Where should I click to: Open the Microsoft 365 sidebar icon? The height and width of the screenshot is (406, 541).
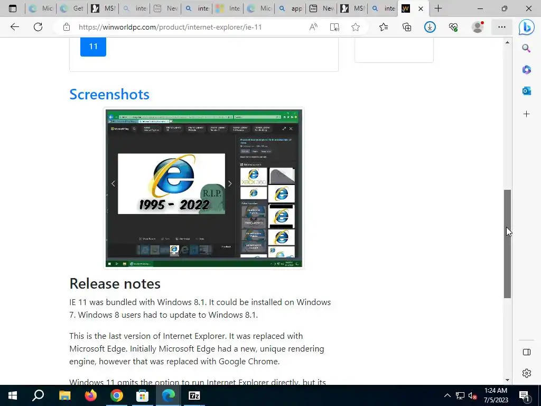(x=526, y=70)
